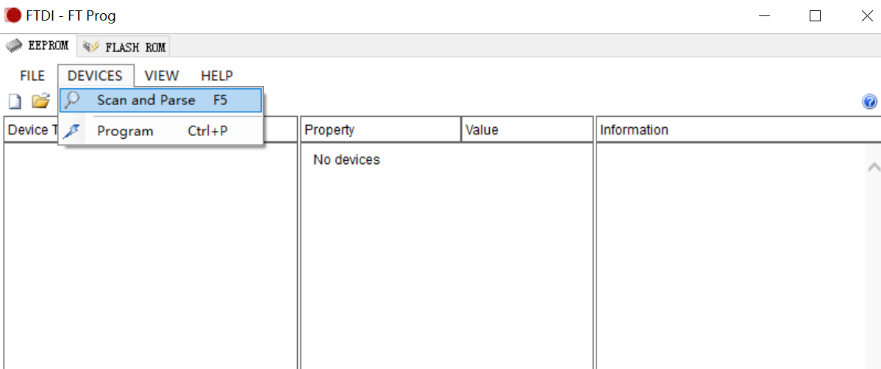Minimize the FT Prog window
This screenshot has height=369, width=881.
(763, 16)
